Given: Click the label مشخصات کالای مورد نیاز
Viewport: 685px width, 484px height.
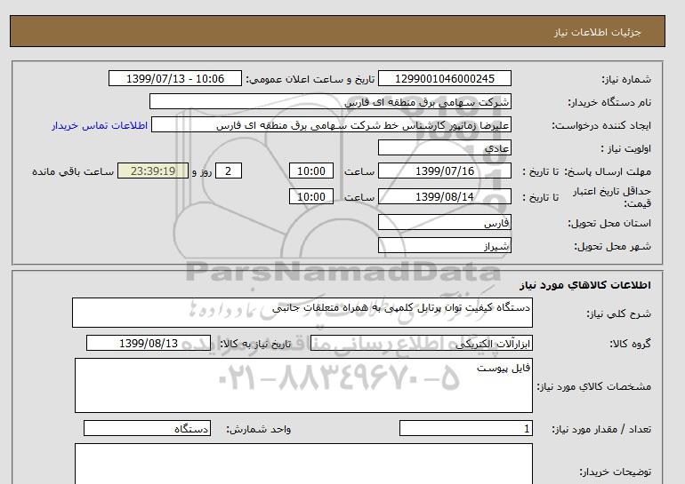Looking at the screenshot, I should point(593,386).
